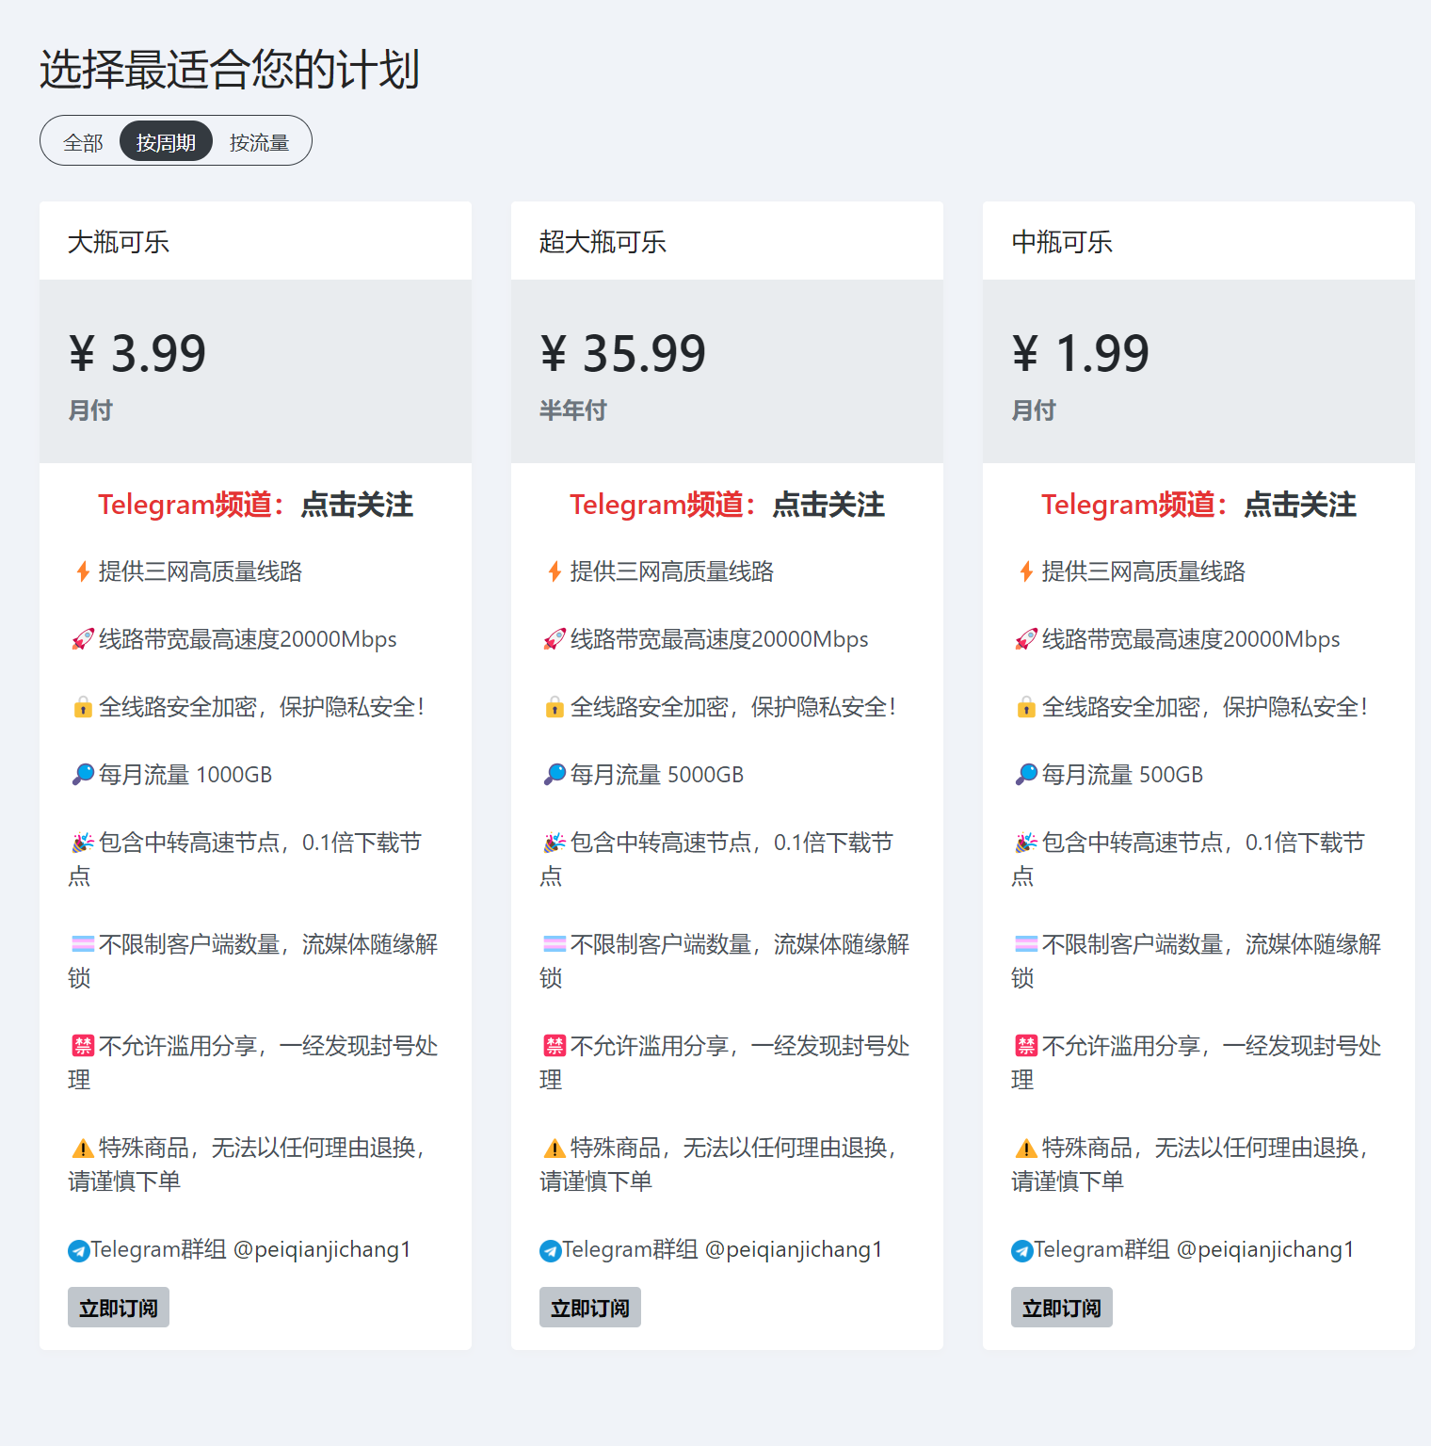Click the warning triangle icon in 超大瓶可乐 card
The width and height of the screenshot is (1431, 1446).
pyautogui.click(x=555, y=1148)
